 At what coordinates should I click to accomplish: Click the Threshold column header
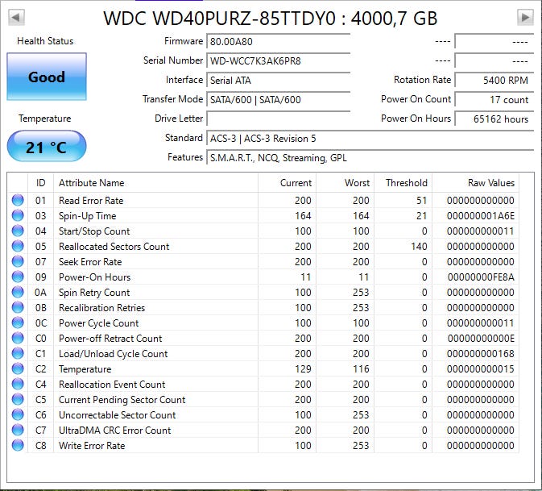[x=403, y=183]
